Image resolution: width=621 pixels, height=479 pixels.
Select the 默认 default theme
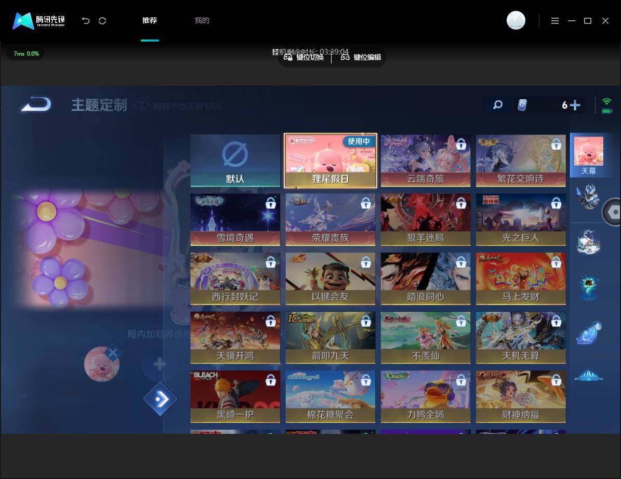click(235, 161)
